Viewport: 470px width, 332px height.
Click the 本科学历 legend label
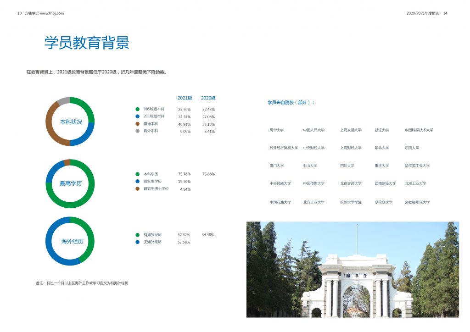coord(151,174)
